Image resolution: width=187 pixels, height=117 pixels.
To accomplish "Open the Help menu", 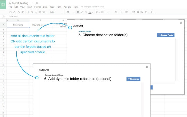I will click(76, 7).
